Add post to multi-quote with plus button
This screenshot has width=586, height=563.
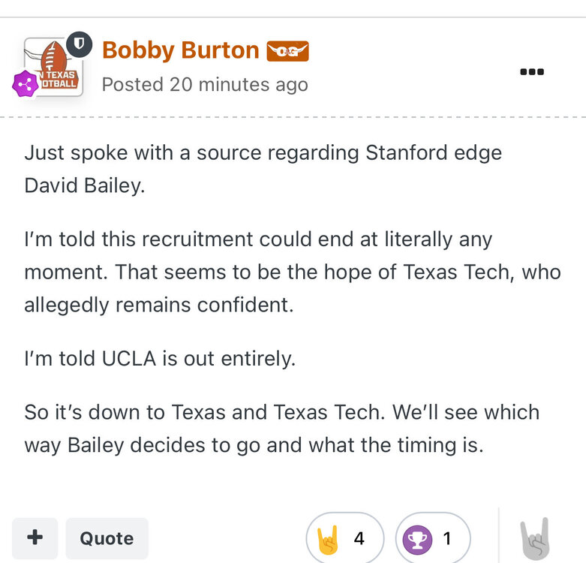pyautogui.click(x=35, y=538)
